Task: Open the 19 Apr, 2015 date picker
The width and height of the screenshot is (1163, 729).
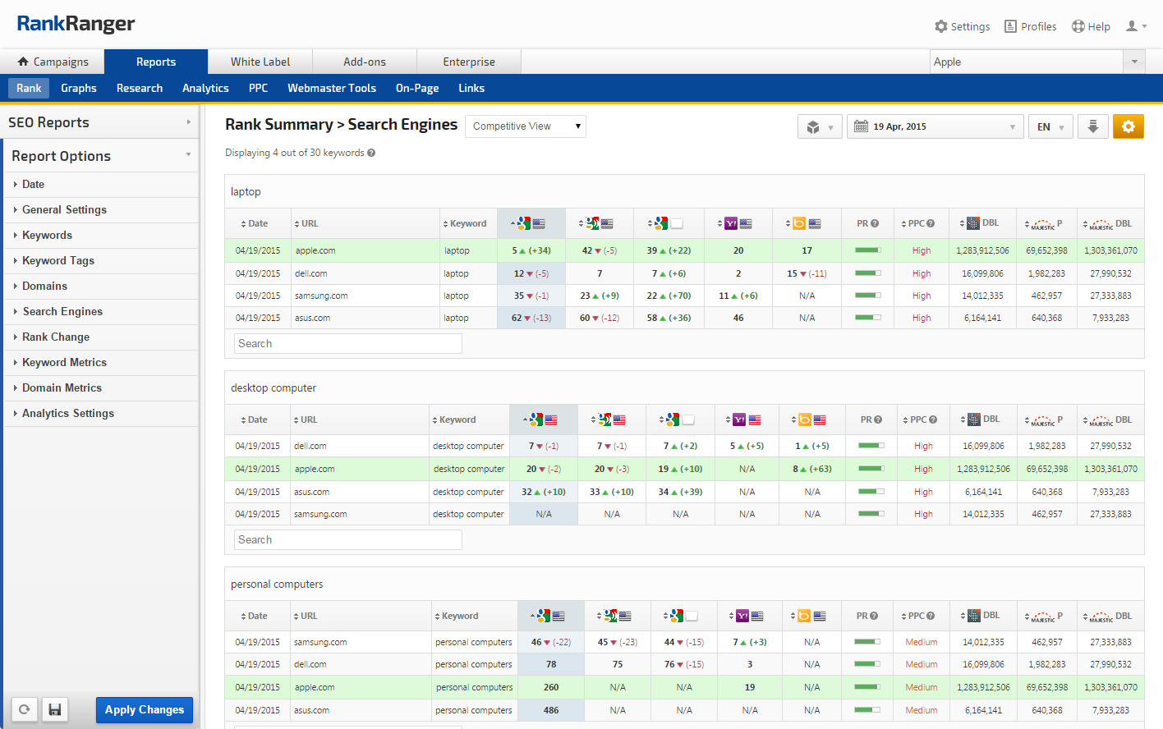Action: coord(935,126)
